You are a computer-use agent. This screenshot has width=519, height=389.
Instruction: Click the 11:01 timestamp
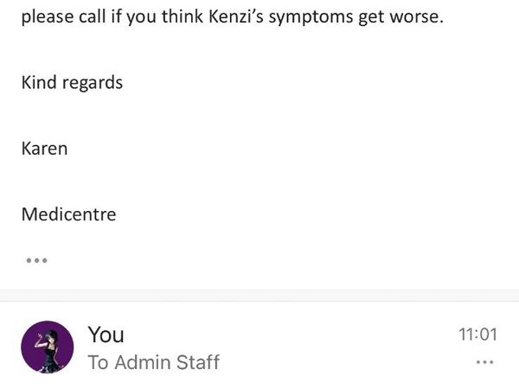pyautogui.click(x=477, y=335)
